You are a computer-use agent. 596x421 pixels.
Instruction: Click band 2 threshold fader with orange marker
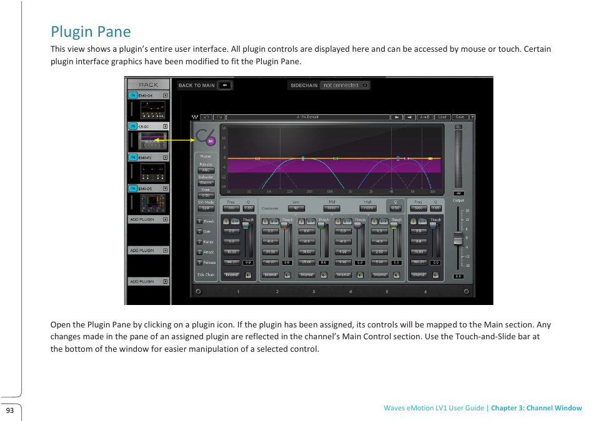pos(284,226)
